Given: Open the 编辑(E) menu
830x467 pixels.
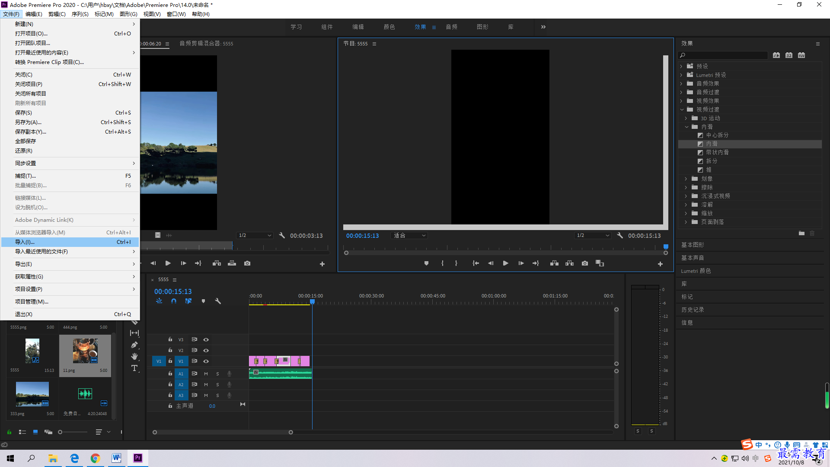Looking at the screenshot, I should [34, 14].
